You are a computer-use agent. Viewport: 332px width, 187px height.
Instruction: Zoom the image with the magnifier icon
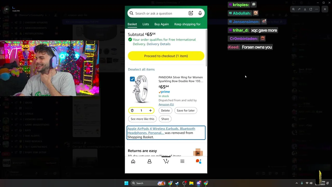click(x=293, y=9)
